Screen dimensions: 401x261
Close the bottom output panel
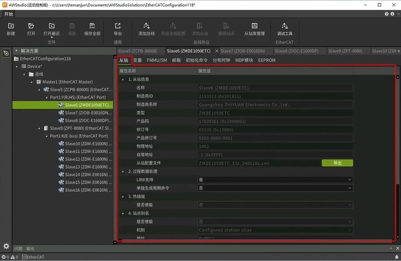(x=398, y=248)
